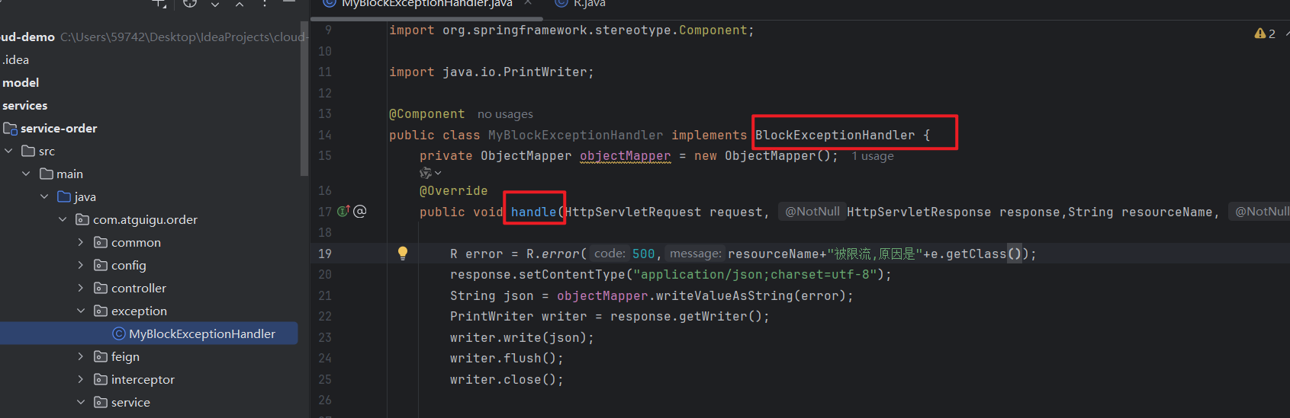
Task: Click 'BlockExceptionHandler' interface name on line 14
Action: pyautogui.click(x=835, y=136)
